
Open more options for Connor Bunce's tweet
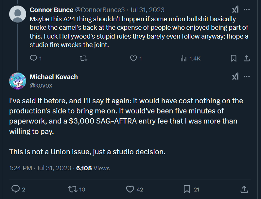click(247, 10)
